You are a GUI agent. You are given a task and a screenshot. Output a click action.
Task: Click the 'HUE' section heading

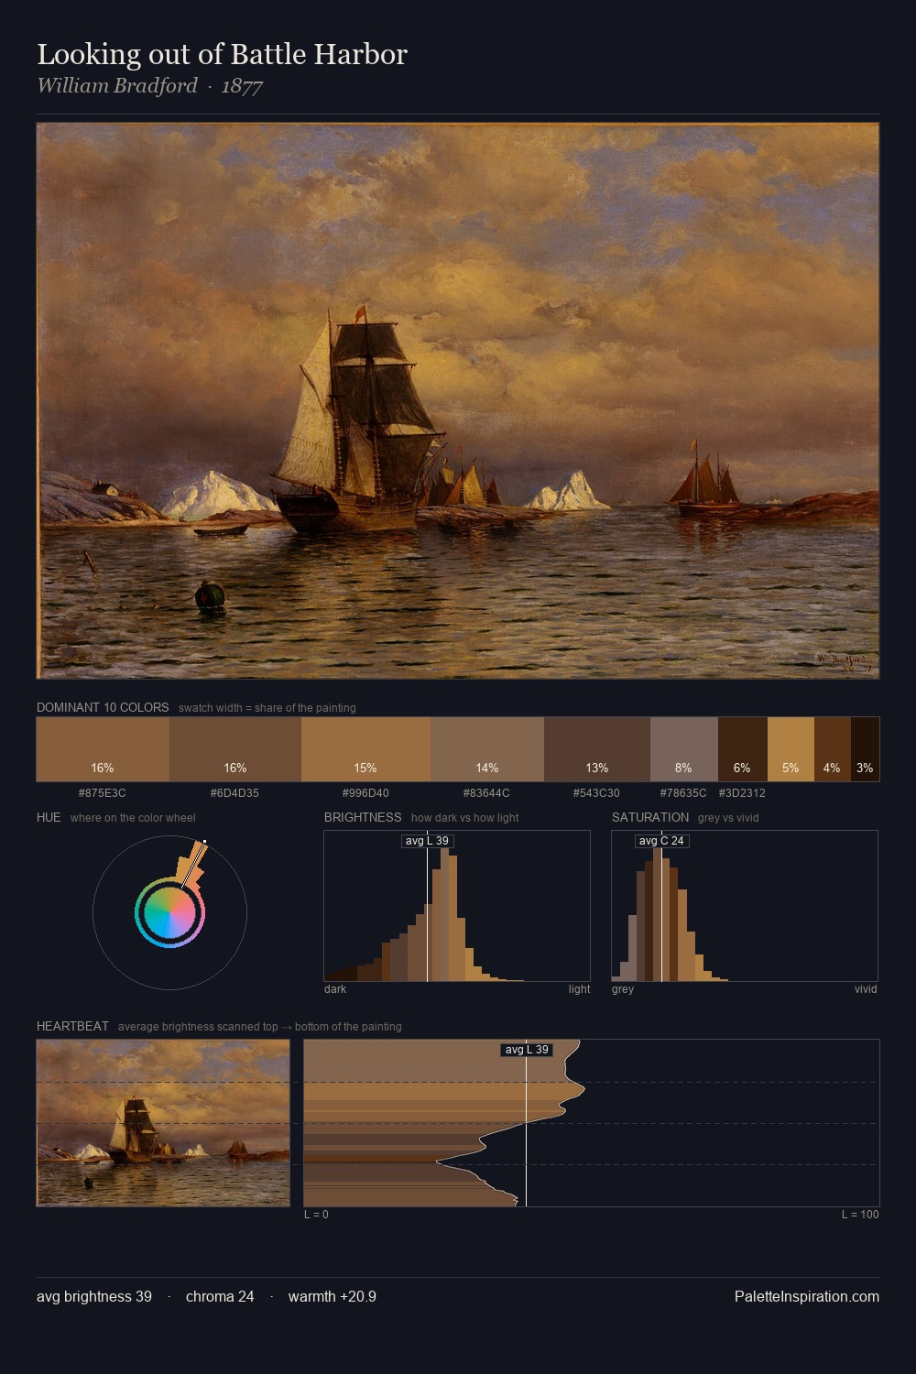point(49,817)
